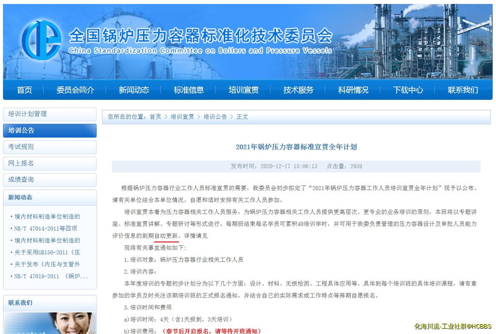
Task: Click the 正文 breadcrumb text
Action: (242, 117)
